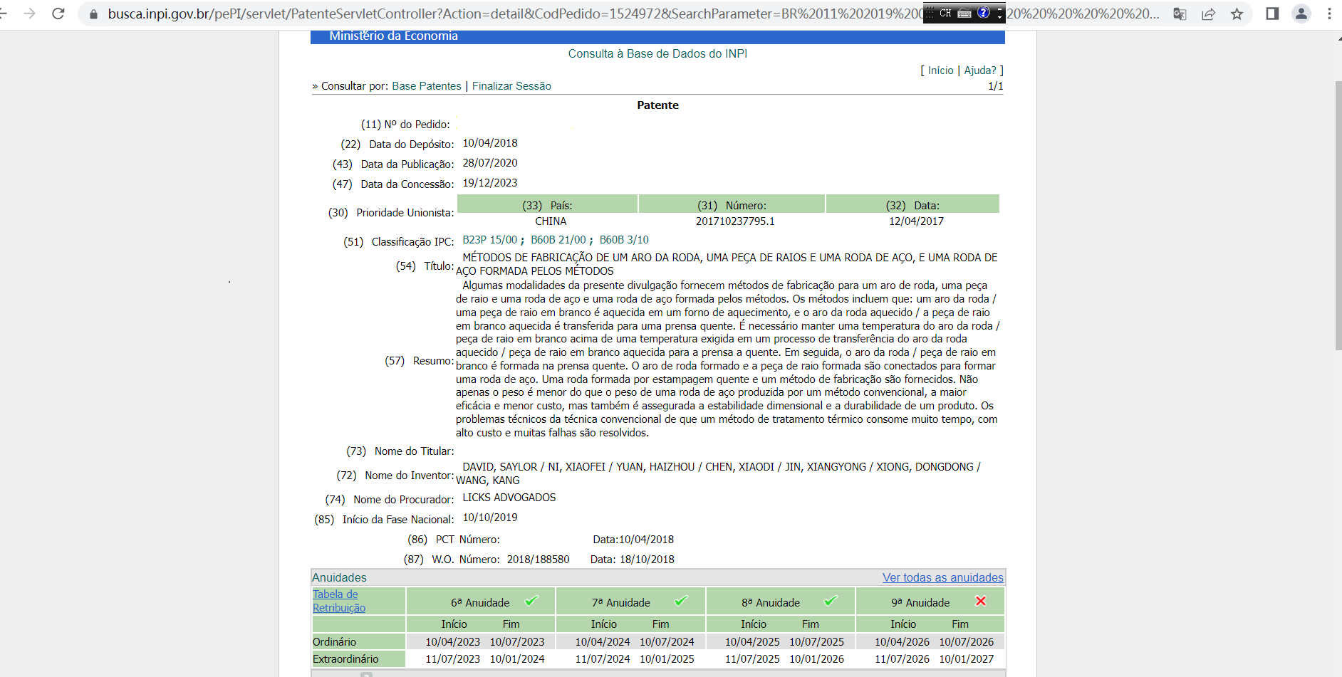Click the Google Translate icon in address bar
Screen dimensions: 1342x677
tap(1180, 14)
